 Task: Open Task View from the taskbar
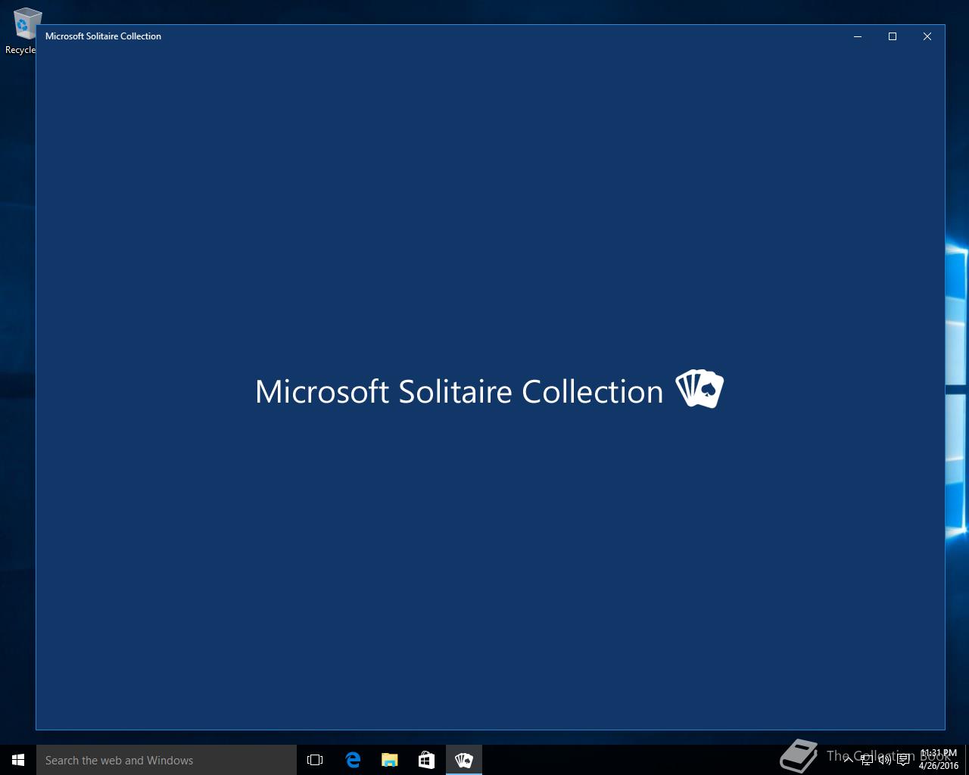315,760
